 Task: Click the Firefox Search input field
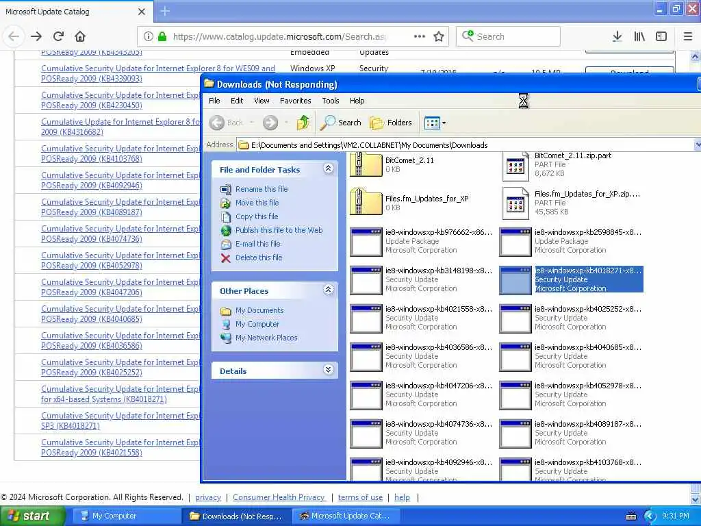(x=508, y=36)
